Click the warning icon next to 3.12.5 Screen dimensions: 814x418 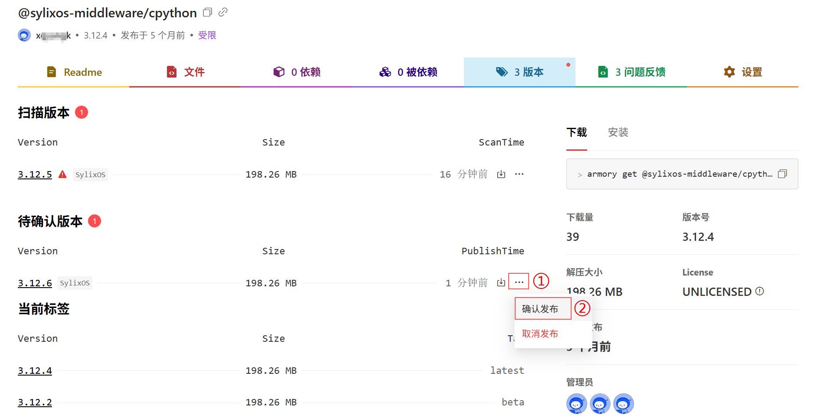(63, 175)
